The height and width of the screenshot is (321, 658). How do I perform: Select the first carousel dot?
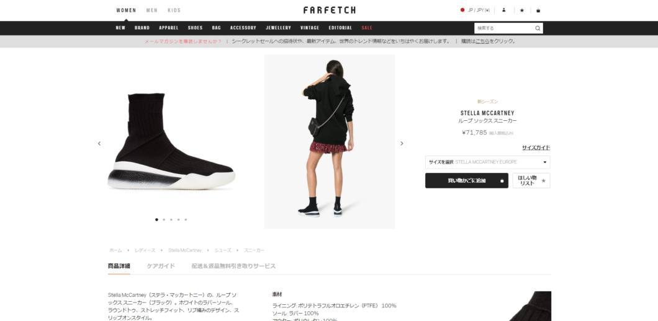[156, 219]
